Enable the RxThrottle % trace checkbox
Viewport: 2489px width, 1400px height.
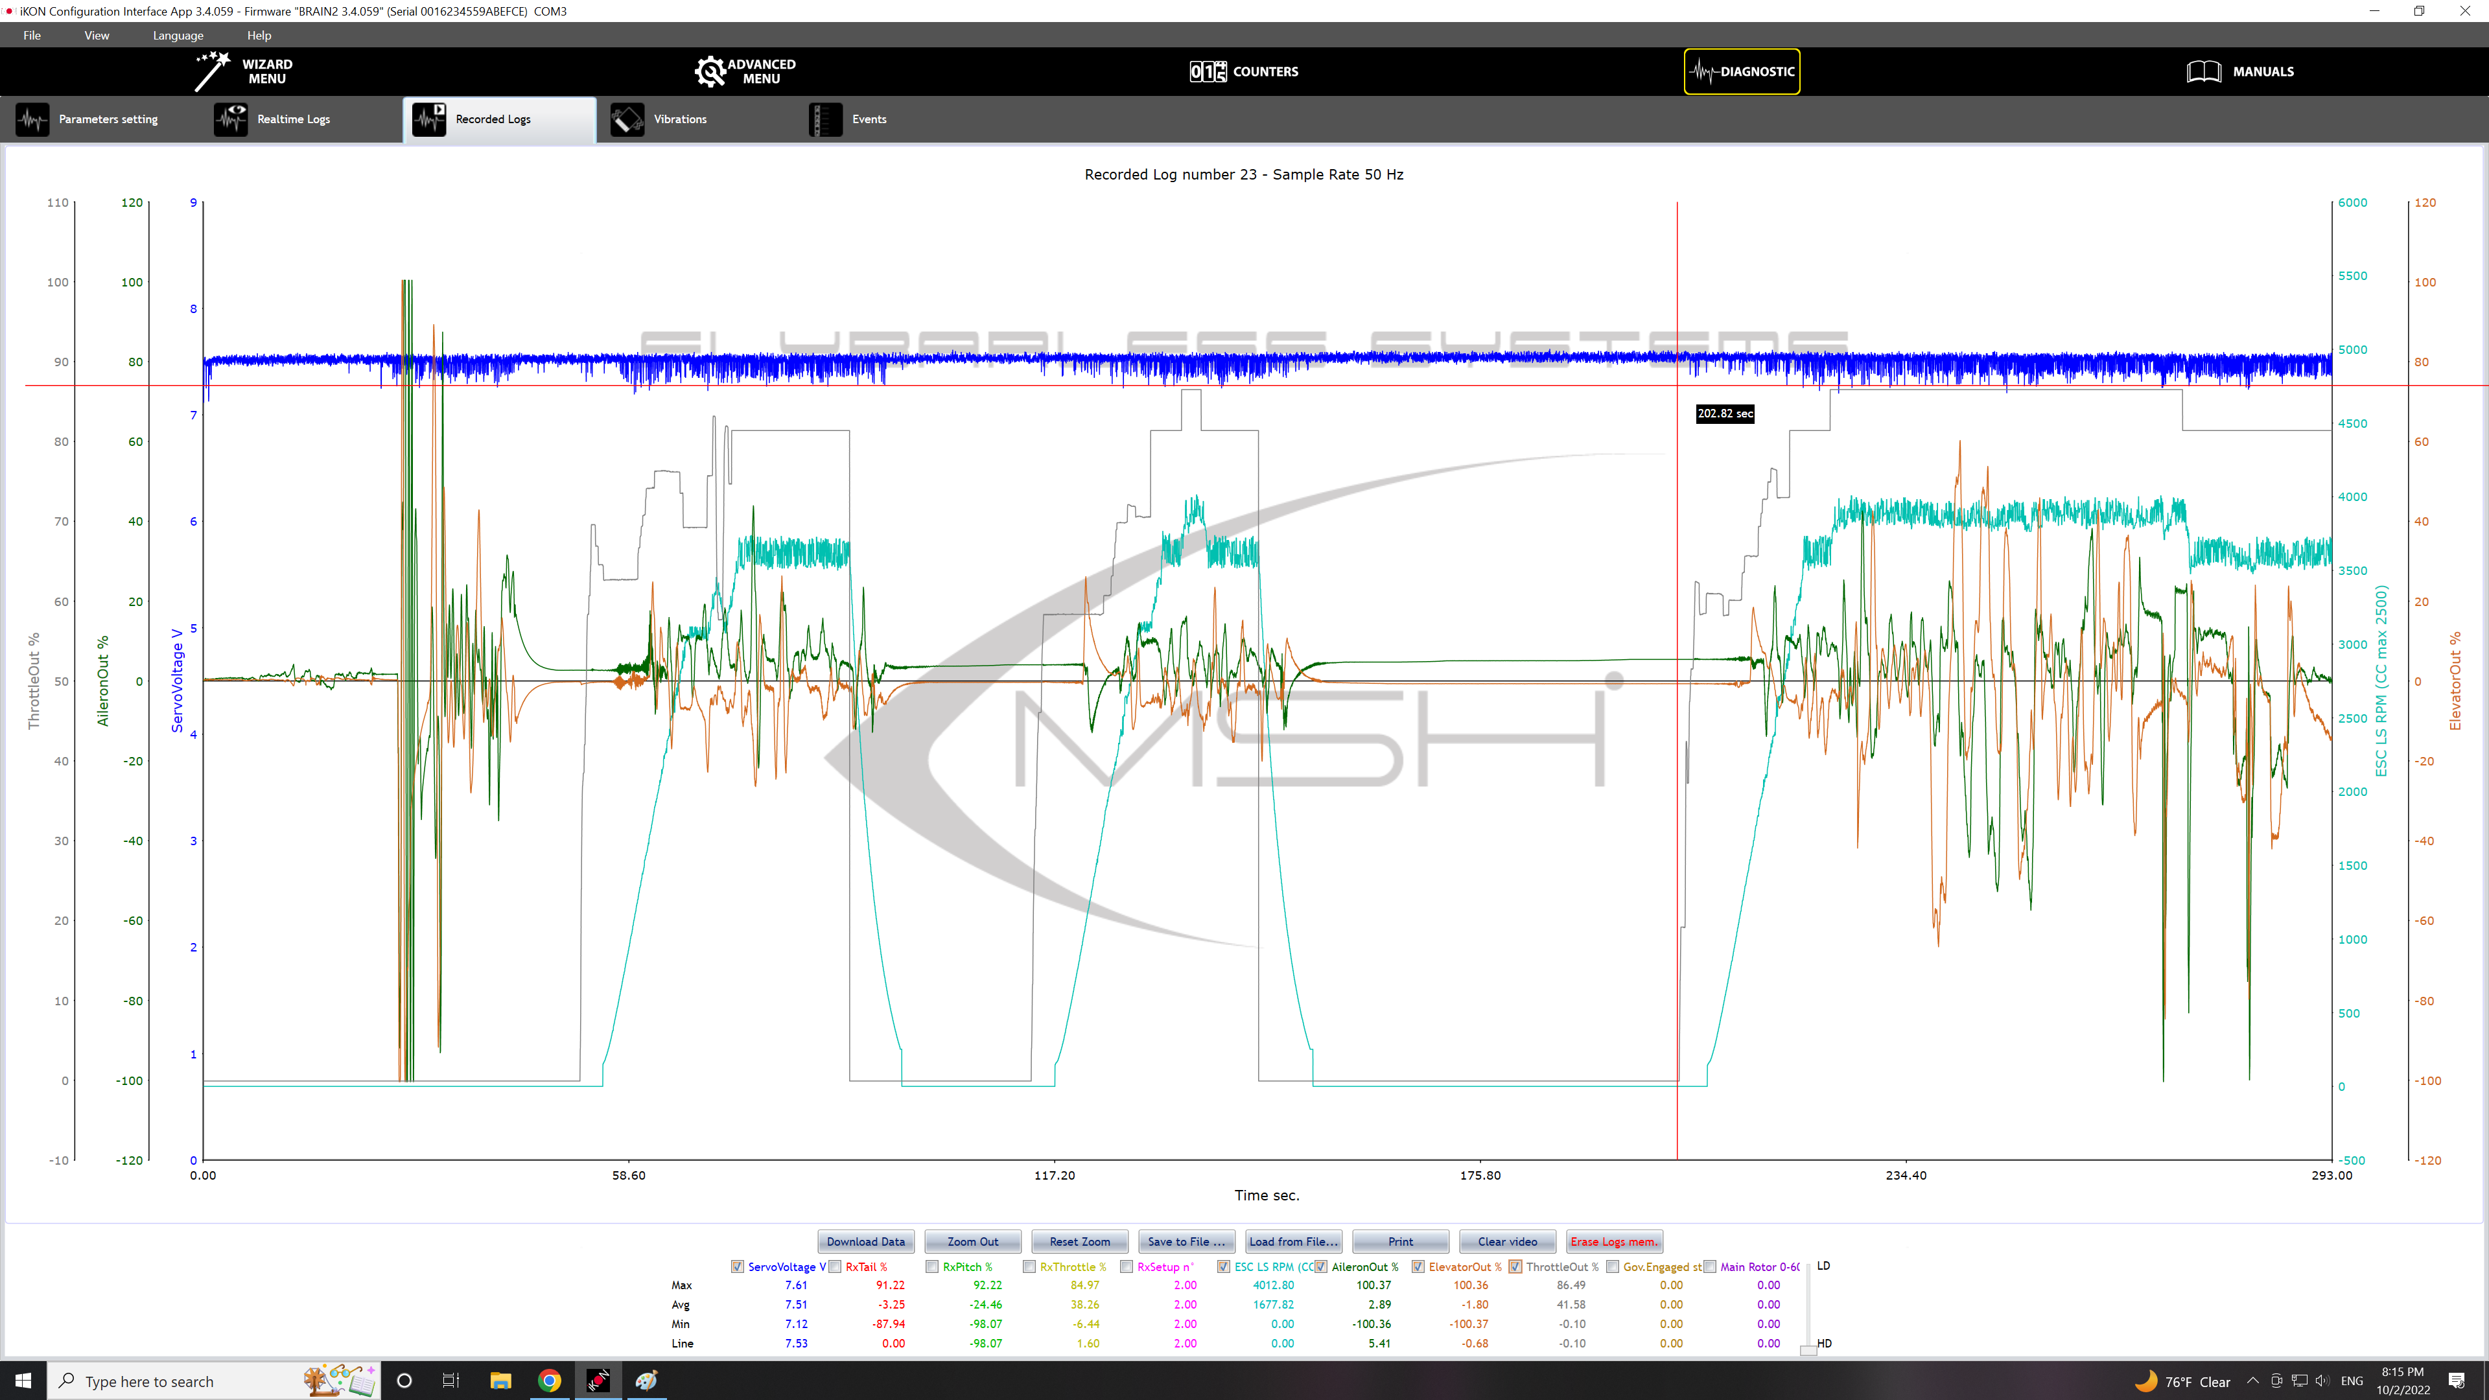1029,1266
